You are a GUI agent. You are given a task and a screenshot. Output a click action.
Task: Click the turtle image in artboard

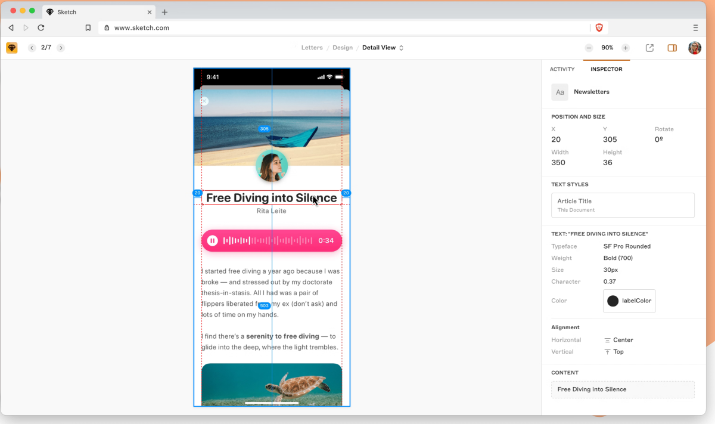pos(272,385)
